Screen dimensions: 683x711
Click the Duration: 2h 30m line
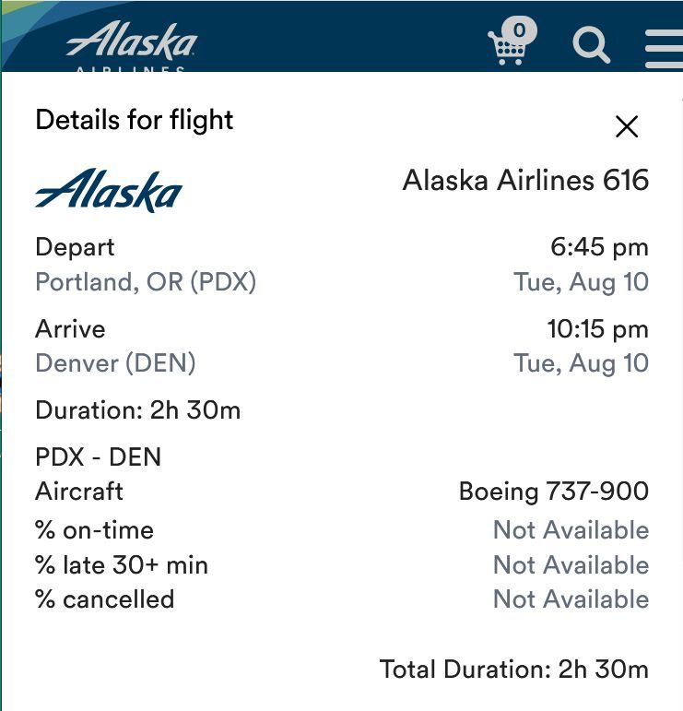click(x=137, y=410)
